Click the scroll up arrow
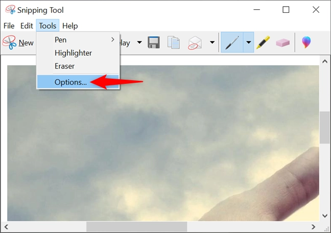 point(325,61)
